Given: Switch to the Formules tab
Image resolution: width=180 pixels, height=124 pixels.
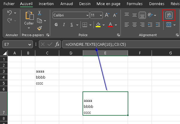Looking at the screenshot, I should click(x=135, y=4).
